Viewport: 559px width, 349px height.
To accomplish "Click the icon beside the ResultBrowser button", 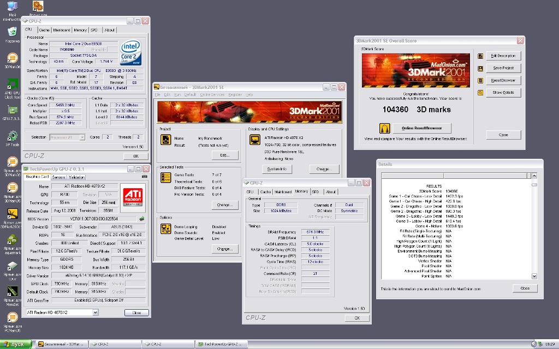I will [480, 81].
